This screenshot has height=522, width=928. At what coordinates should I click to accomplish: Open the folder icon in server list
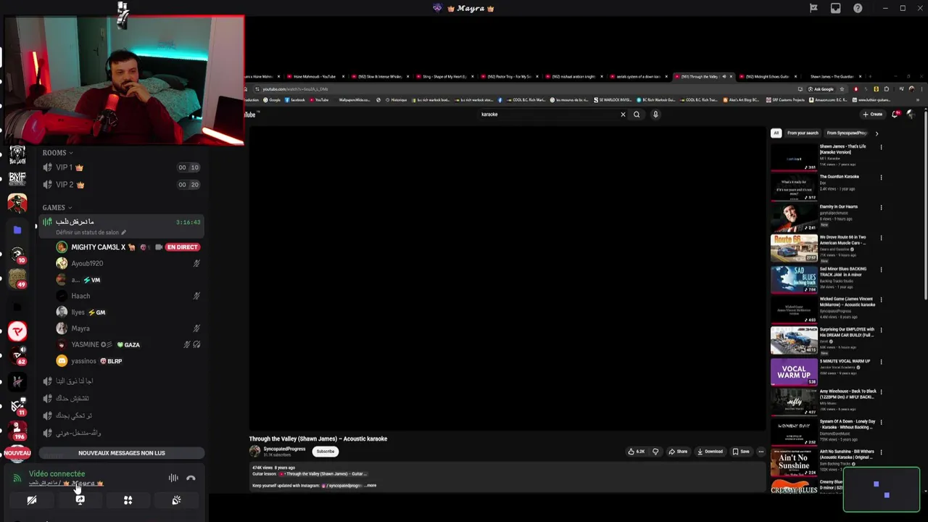click(17, 230)
